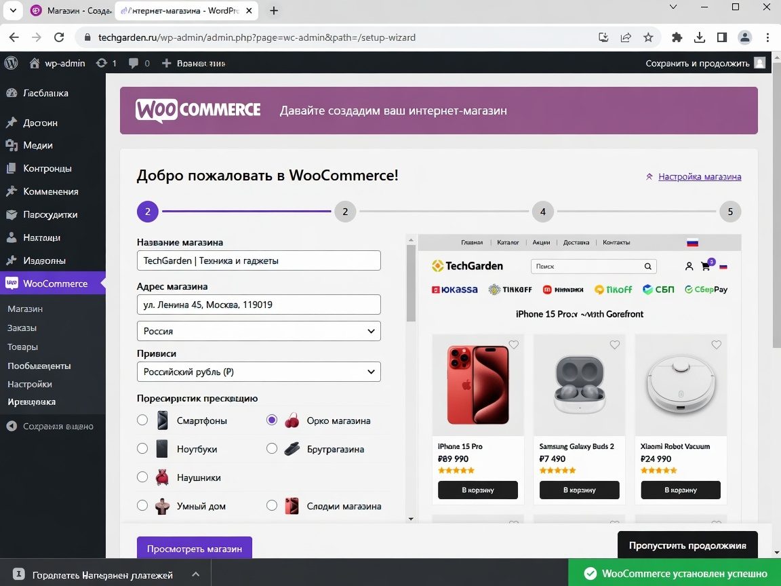Click wizard step 5 circle
Viewport: 781px width, 586px height.
pos(730,212)
